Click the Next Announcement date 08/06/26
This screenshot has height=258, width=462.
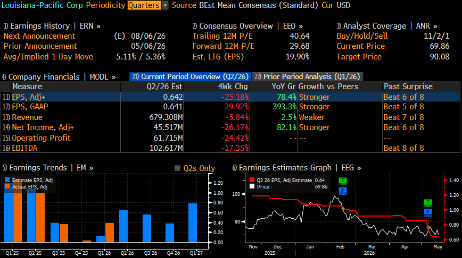pyautogui.click(x=148, y=36)
